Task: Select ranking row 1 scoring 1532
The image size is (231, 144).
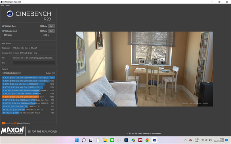Action: (28, 78)
